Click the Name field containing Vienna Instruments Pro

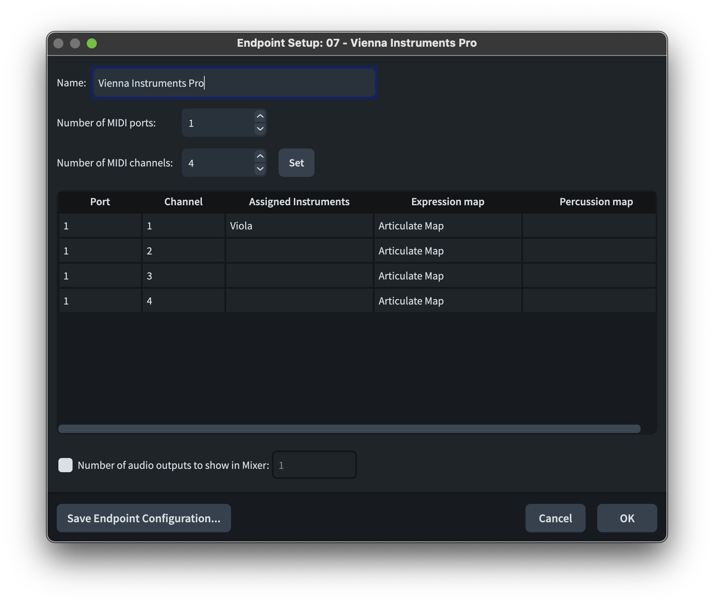[x=234, y=83]
